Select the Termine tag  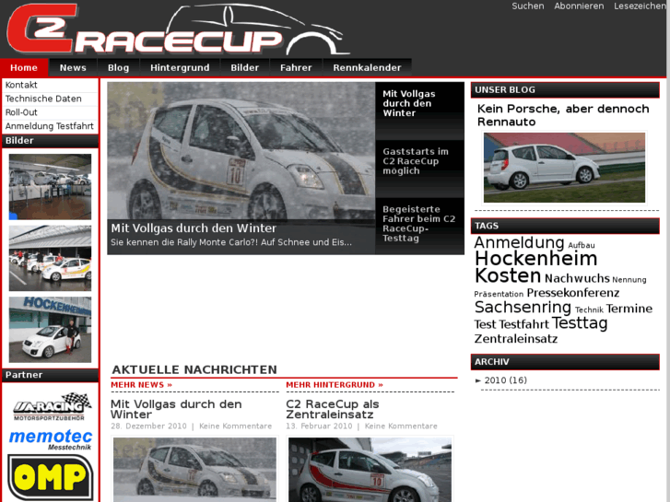629,309
